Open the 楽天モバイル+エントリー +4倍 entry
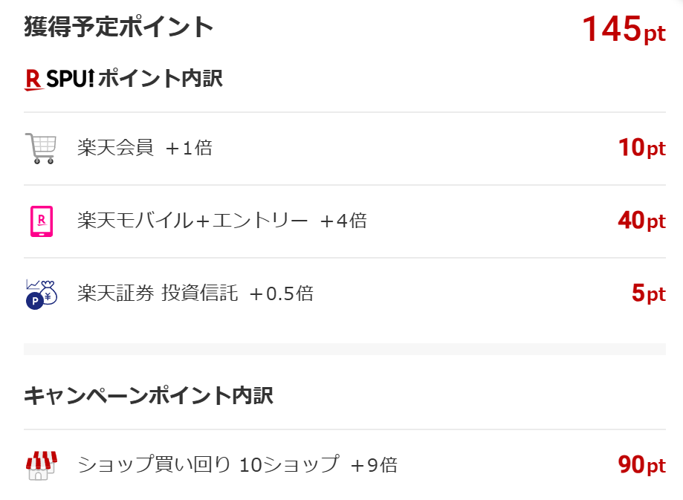Image resolution: width=683 pixels, height=500 pixels. tap(221, 221)
